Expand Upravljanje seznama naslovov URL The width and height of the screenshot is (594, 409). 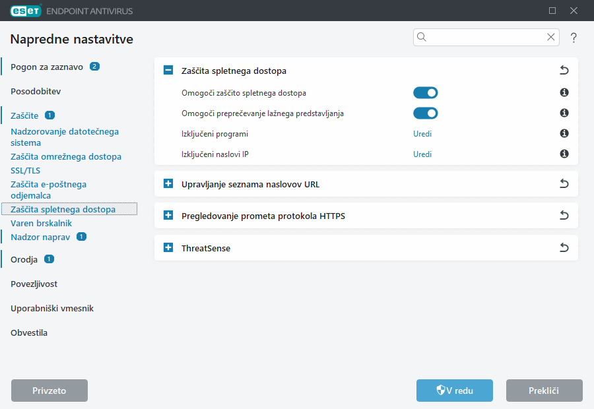pyautogui.click(x=168, y=184)
